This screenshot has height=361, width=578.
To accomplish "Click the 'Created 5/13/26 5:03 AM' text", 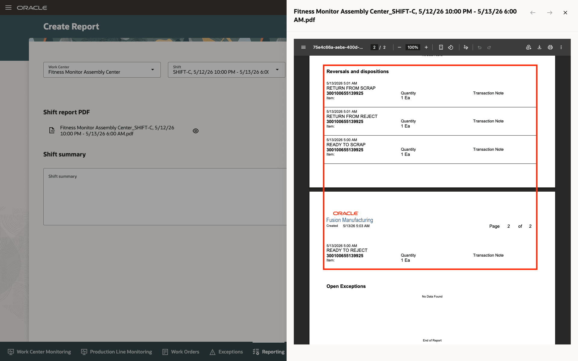I will click(348, 226).
